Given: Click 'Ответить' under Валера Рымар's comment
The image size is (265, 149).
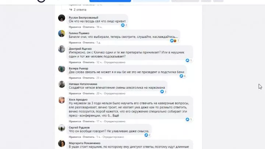Looking at the screenshot, I should (x=89, y=78).
